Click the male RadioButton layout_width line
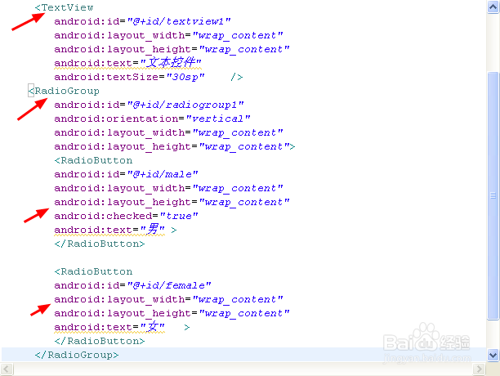This screenshot has width=500, height=376. 168,188
